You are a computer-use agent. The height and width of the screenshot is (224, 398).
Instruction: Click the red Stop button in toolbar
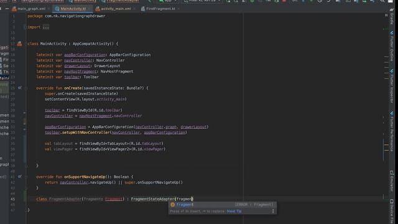click(x=284, y=1)
